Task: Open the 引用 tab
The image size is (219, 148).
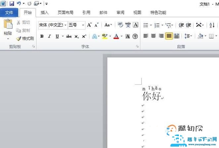Action: (86, 13)
